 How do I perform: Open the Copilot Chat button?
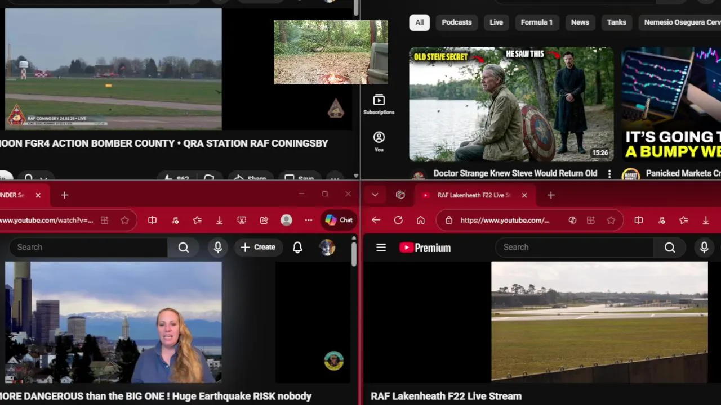coord(339,220)
